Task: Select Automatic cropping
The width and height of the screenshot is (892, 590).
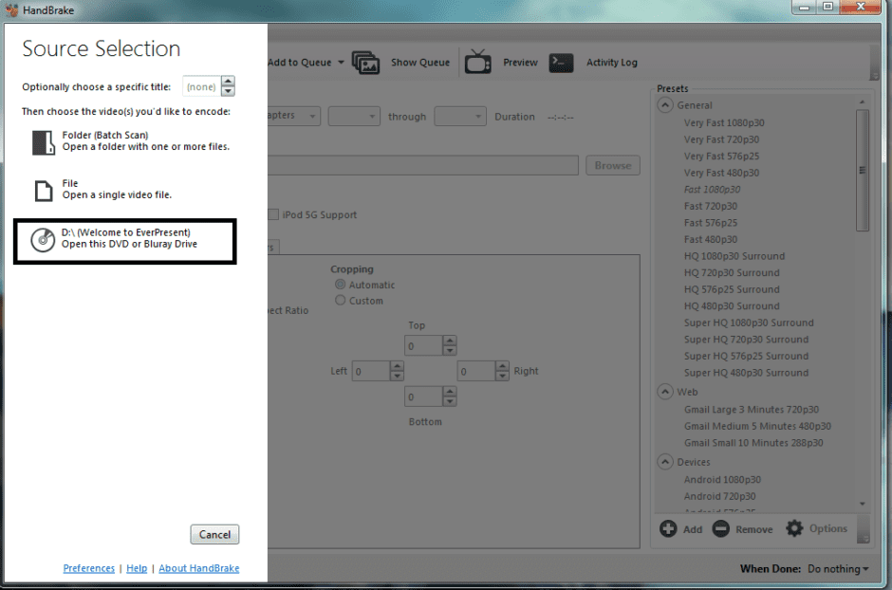Action: pos(340,285)
